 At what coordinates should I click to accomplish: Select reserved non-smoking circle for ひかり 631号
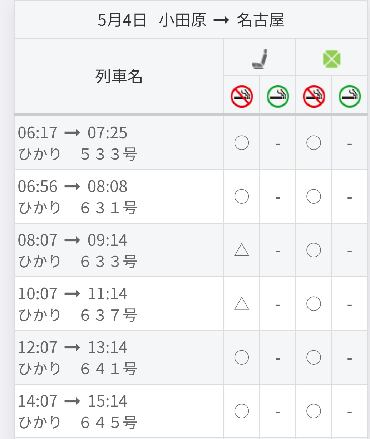click(242, 196)
